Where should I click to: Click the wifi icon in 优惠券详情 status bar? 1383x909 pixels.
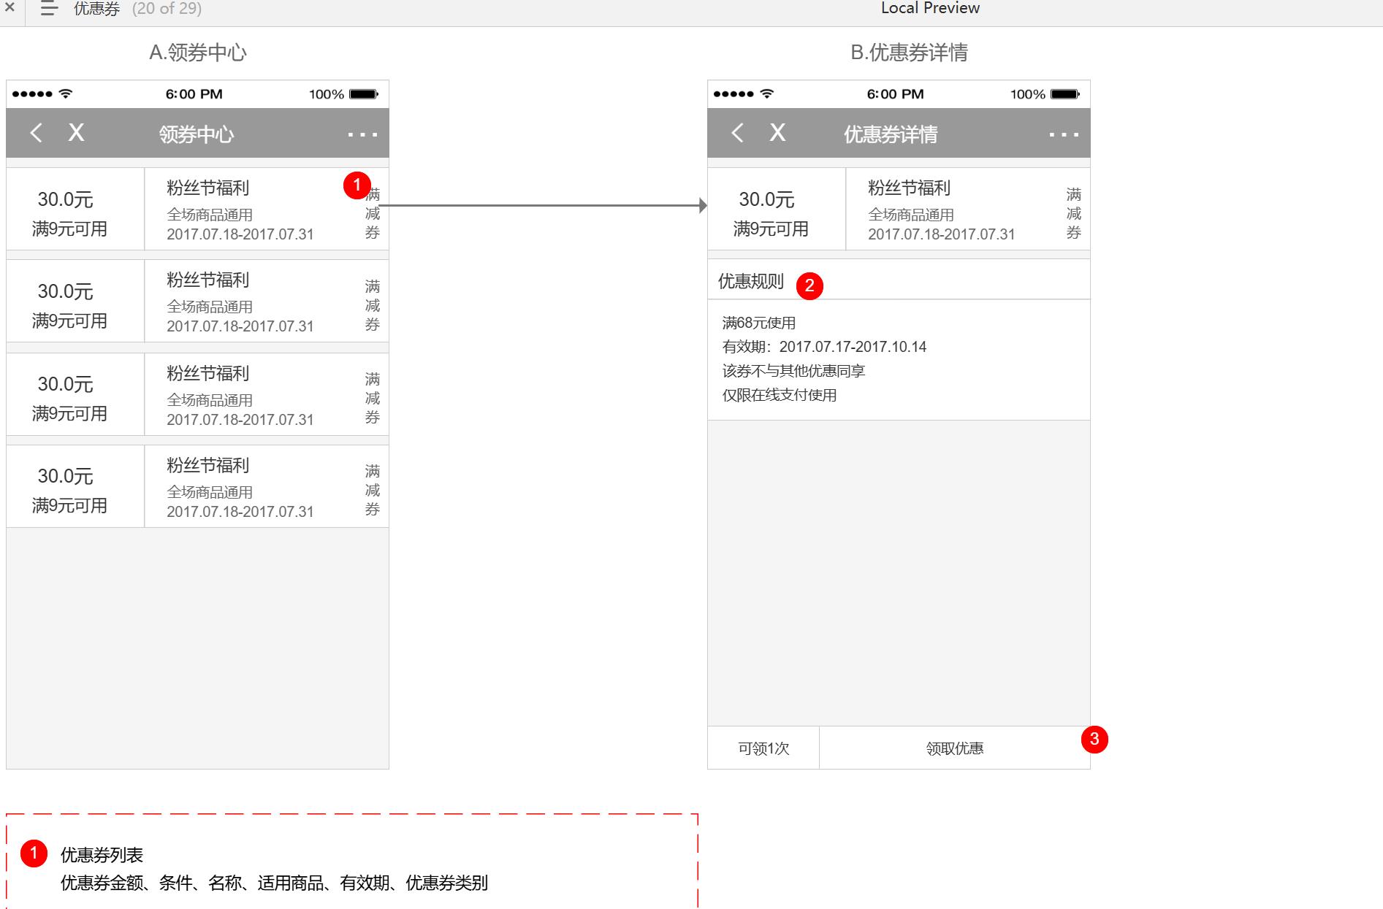[767, 93]
